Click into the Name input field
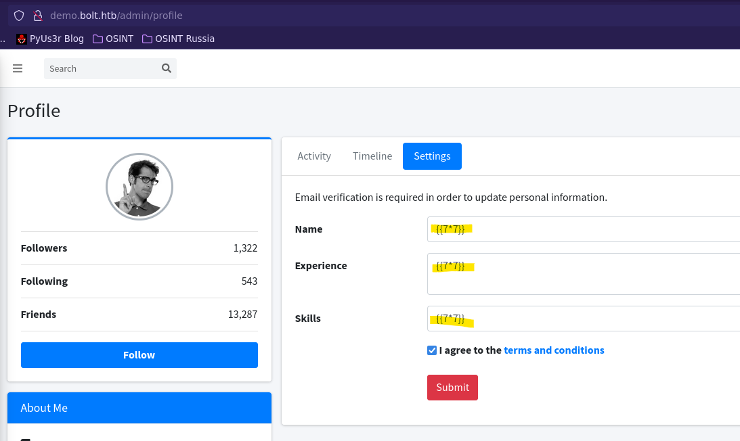Viewport: 740px width, 441px height. pos(584,229)
